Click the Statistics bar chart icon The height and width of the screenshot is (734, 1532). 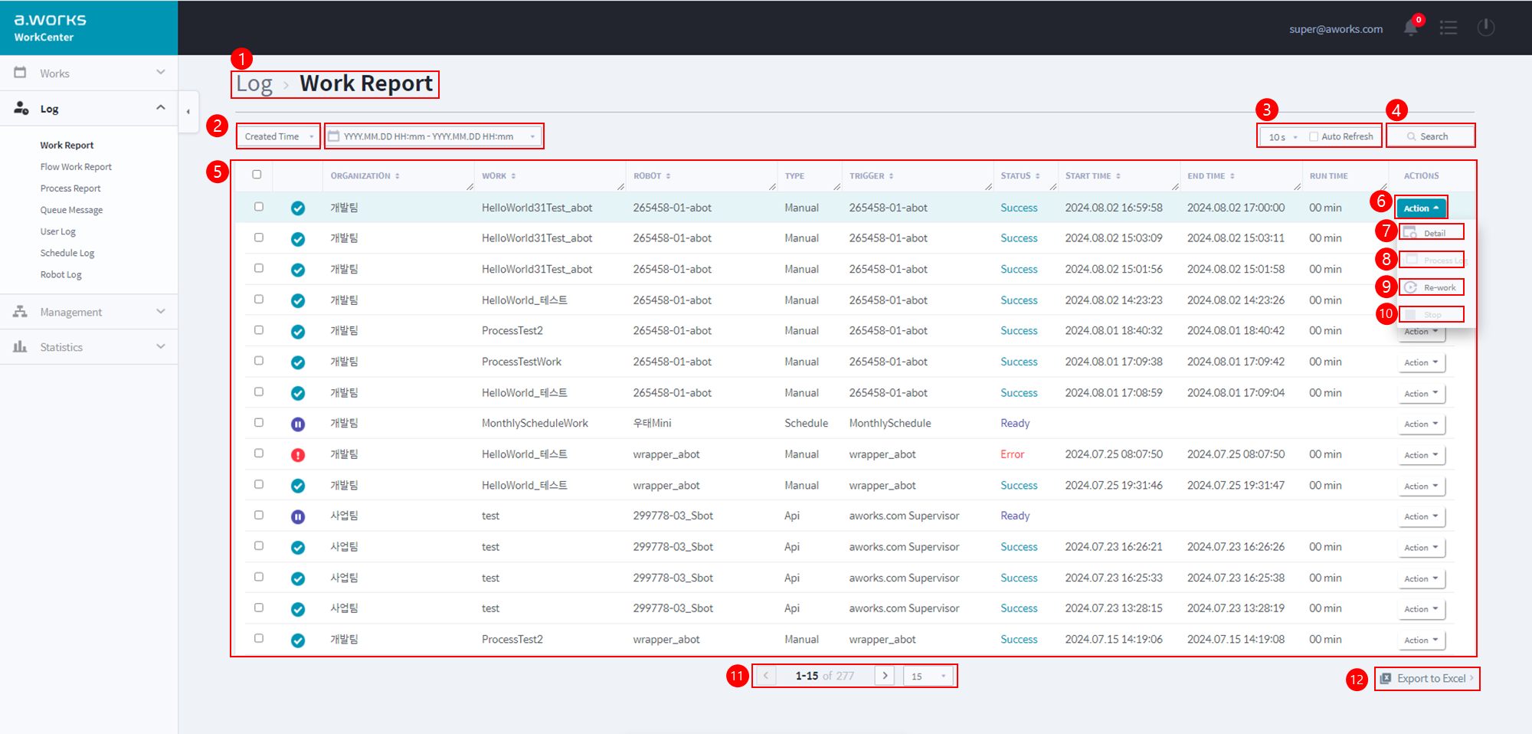pos(21,347)
